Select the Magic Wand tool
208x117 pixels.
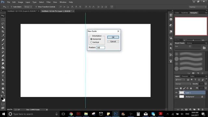3,28
